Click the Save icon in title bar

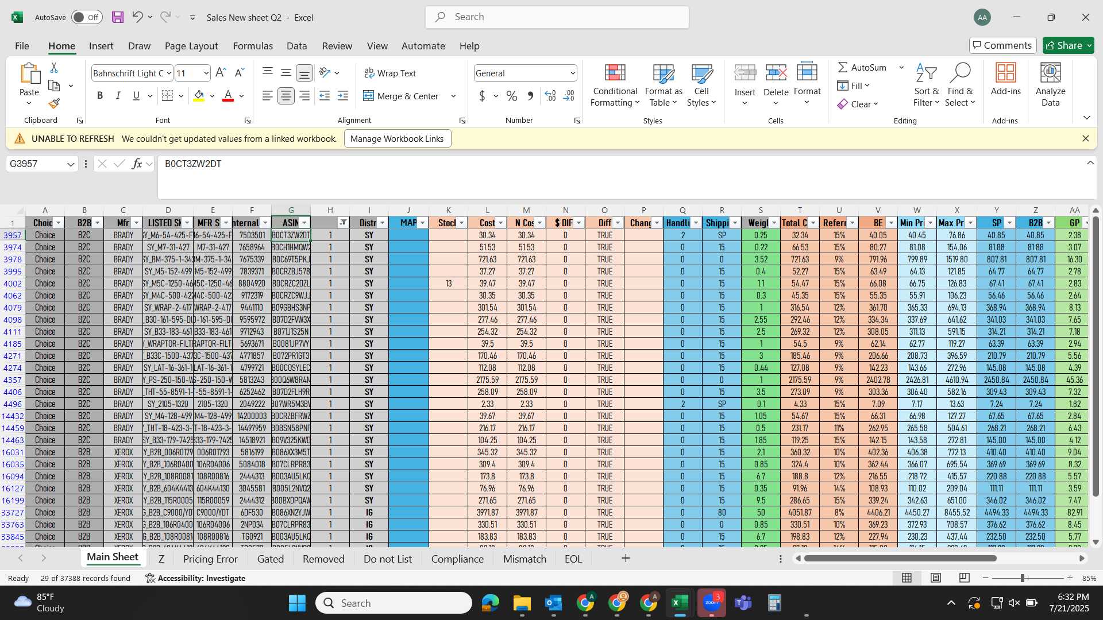click(x=118, y=17)
